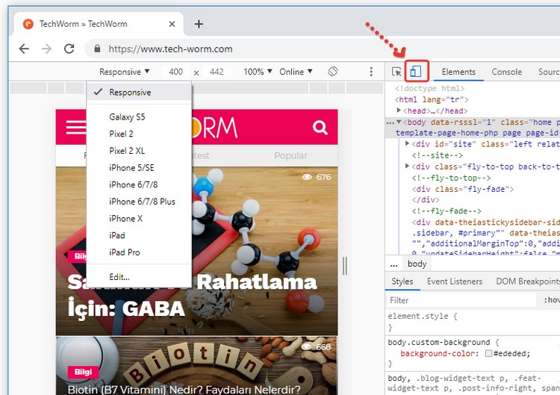Open device toolbar three-dot options menu
Viewport: 560px width, 395px height.
click(371, 72)
